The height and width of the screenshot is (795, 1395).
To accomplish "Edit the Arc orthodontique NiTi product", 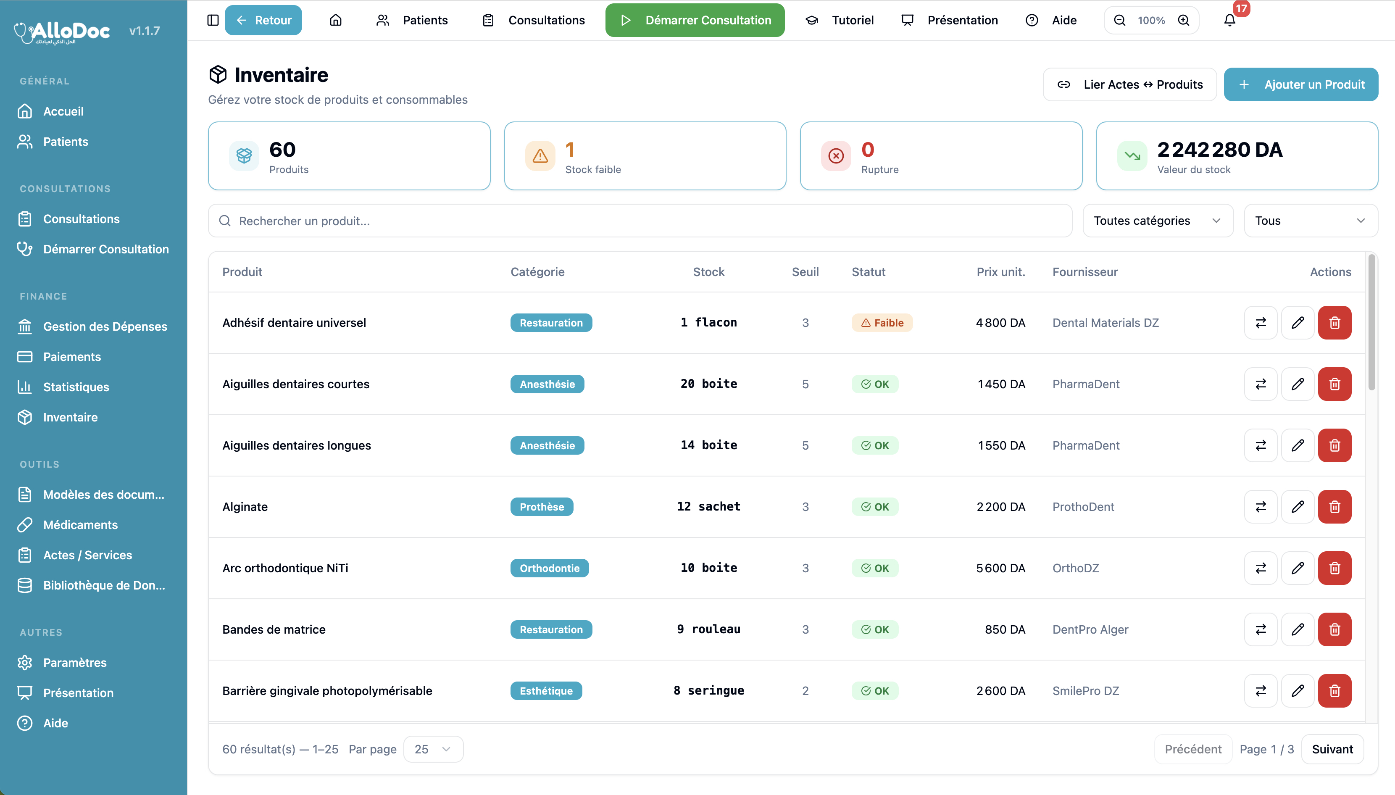I will (x=1297, y=568).
